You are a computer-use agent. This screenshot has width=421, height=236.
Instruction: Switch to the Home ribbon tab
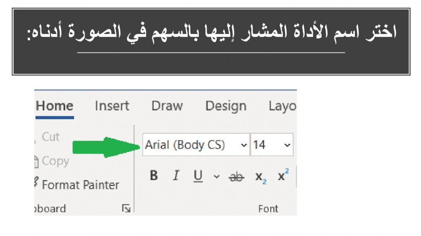54,106
